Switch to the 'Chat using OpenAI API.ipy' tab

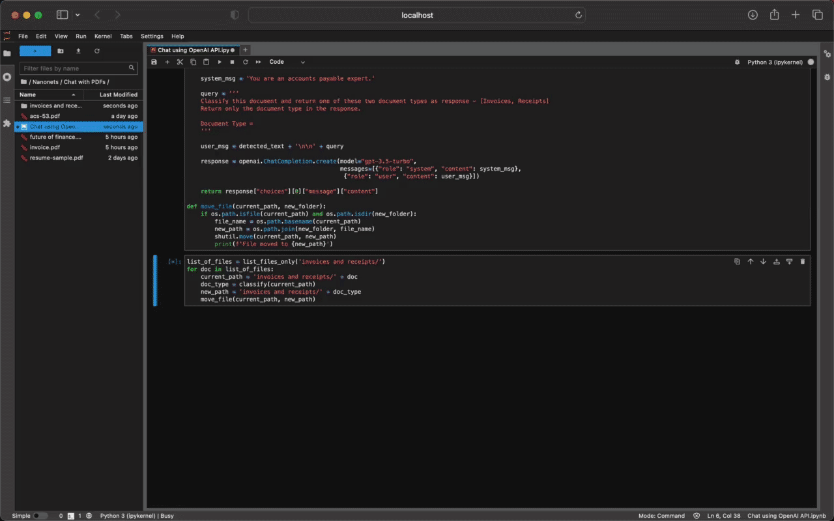point(193,49)
